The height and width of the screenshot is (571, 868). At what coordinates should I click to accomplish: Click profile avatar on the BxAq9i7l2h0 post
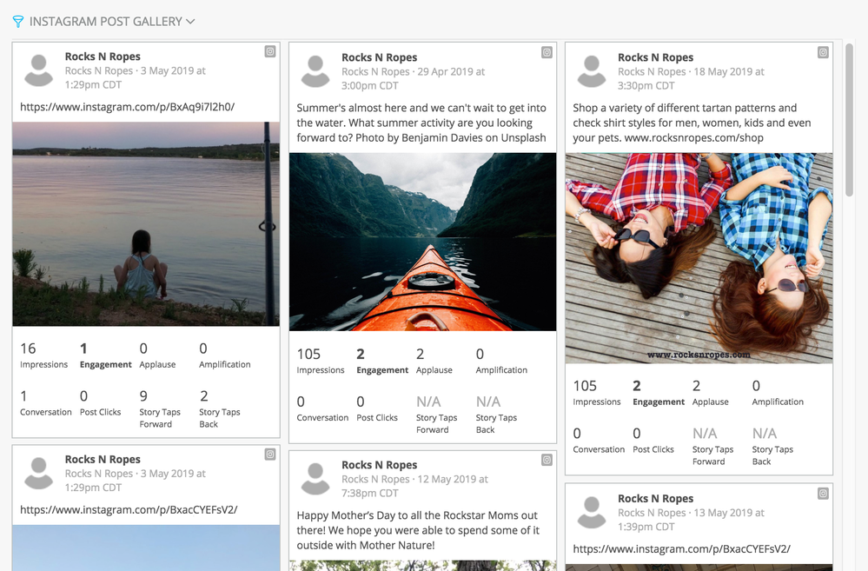point(39,70)
